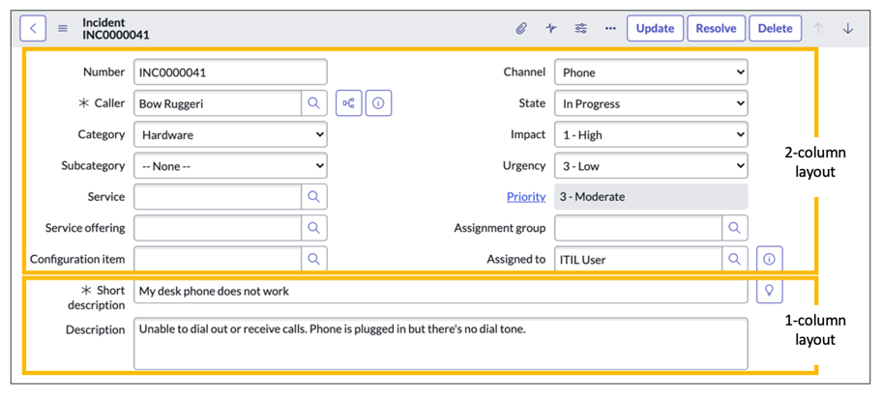Open the activity stream icon
Screen dimensions: 882x397
(x=551, y=28)
